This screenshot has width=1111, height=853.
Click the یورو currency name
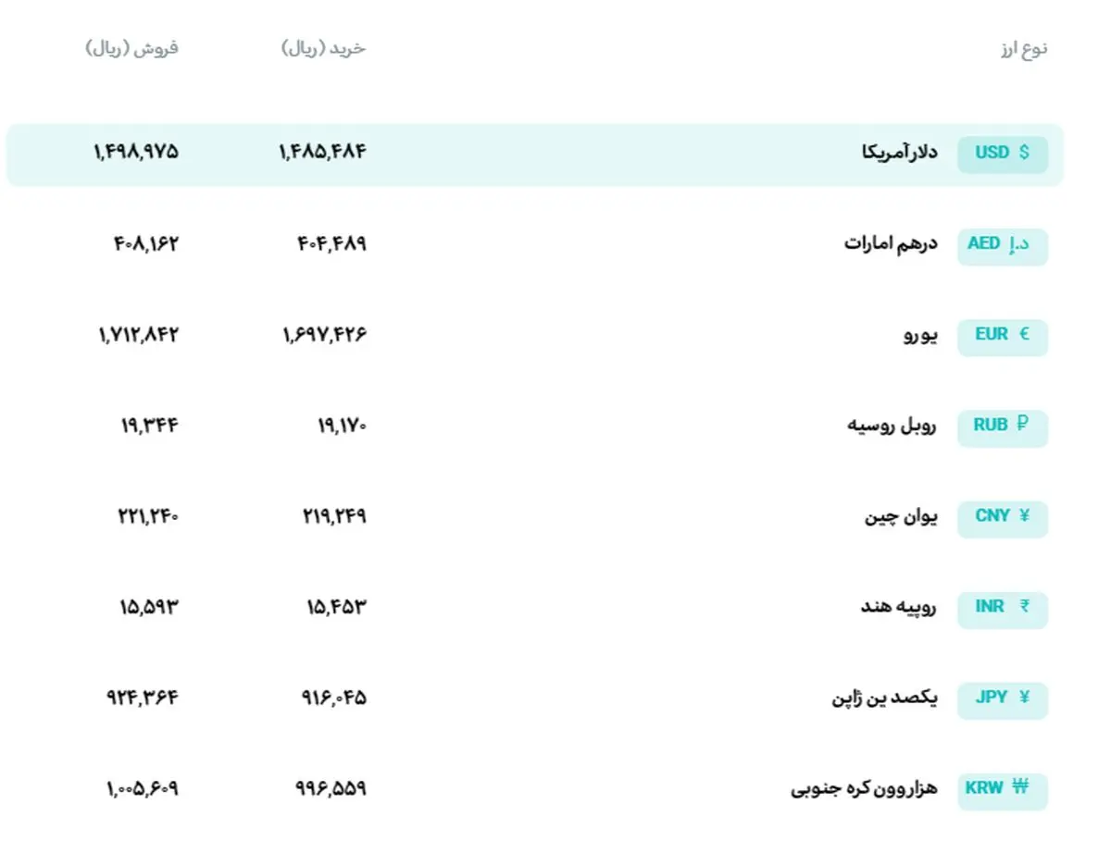tap(920, 335)
